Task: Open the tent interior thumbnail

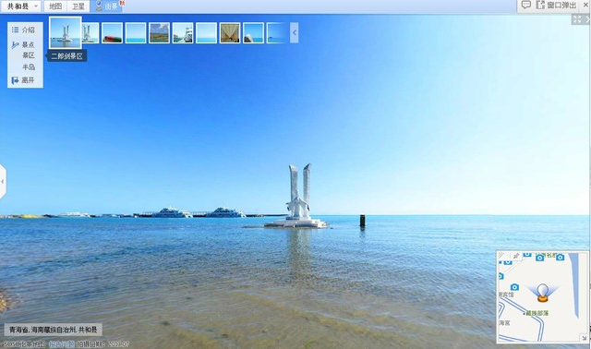Action: (x=230, y=33)
